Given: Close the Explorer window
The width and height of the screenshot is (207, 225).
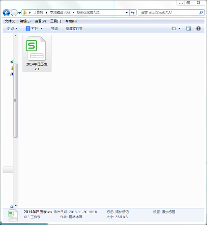Looking at the screenshot, I should point(198,3).
